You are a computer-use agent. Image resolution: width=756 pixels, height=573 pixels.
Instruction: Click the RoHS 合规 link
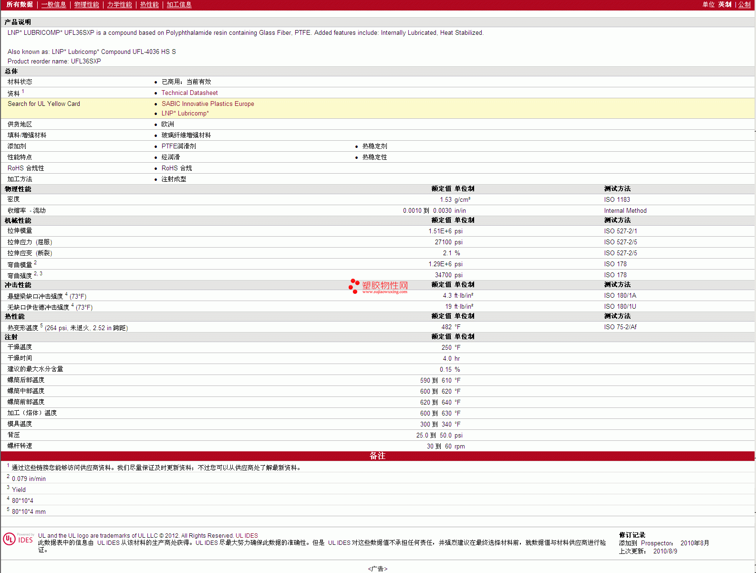tap(176, 168)
